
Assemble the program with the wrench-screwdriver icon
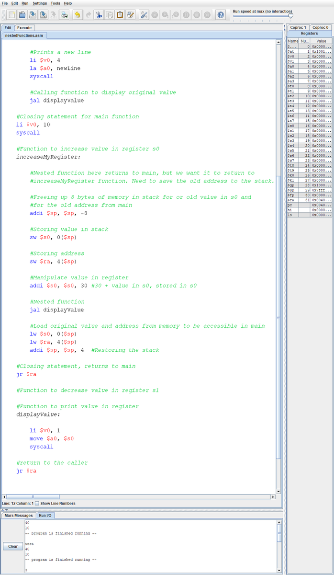(x=144, y=15)
